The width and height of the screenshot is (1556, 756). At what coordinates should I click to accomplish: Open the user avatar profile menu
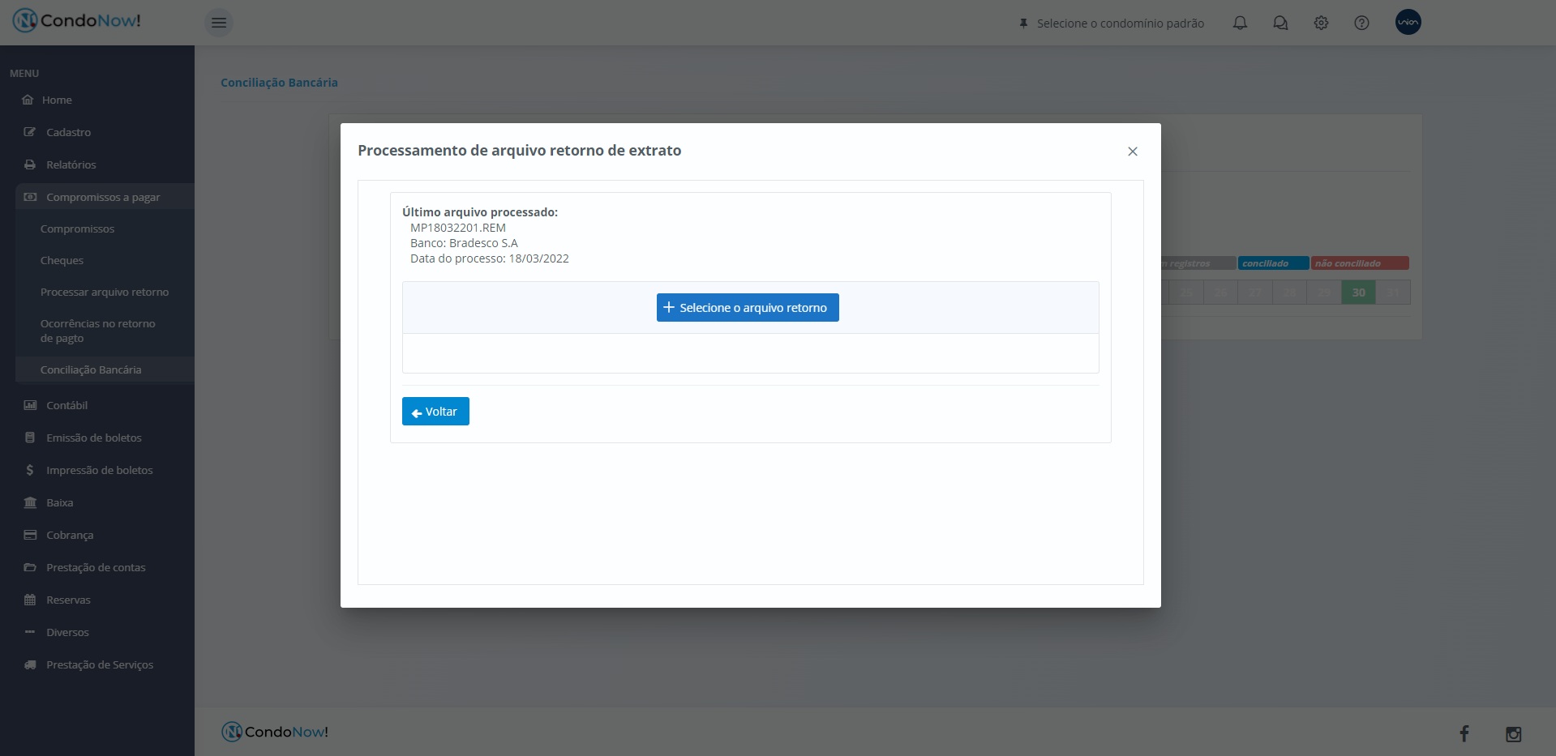(x=1408, y=22)
